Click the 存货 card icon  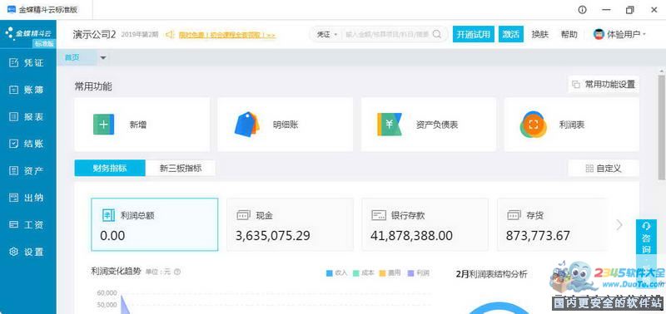click(514, 215)
